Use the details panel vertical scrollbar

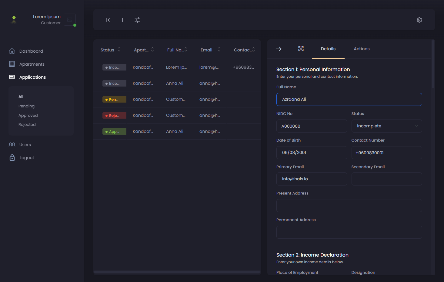point(433,64)
